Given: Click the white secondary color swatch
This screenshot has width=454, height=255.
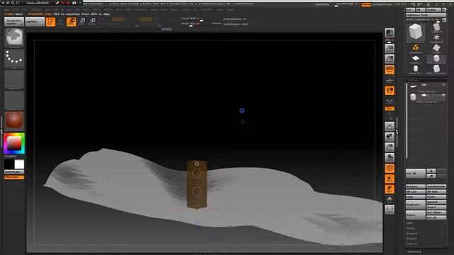Looking at the screenshot, I should tap(19, 164).
